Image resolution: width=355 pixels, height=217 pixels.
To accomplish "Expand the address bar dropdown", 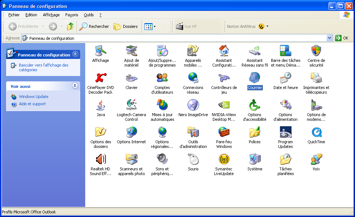I will click(x=329, y=38).
